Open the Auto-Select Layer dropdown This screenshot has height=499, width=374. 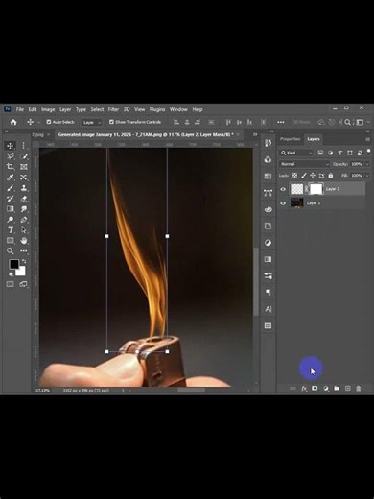coord(92,122)
